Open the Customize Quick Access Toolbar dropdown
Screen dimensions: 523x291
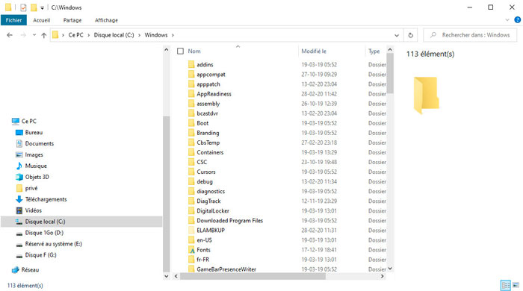42,7
